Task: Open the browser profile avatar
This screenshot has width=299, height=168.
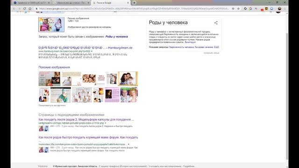Action: coord(279,8)
